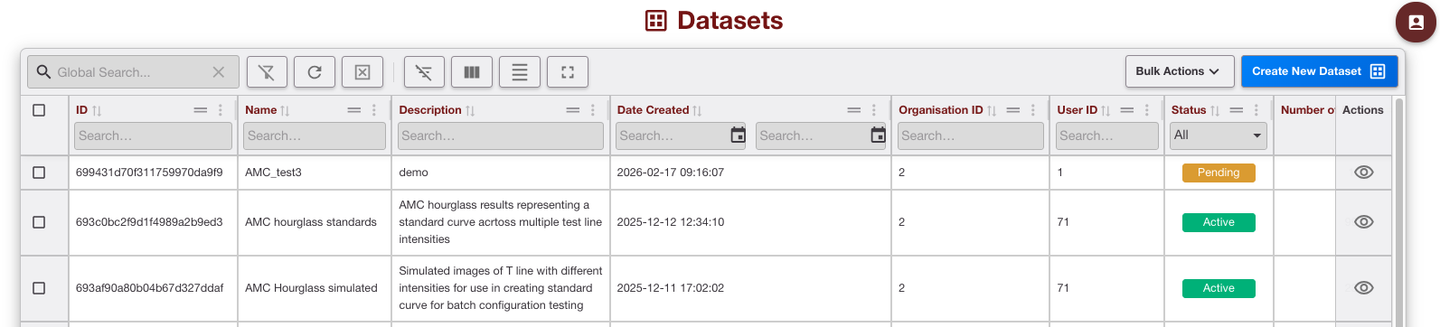
Task: Open the ID column options menu
Action: coord(221,110)
